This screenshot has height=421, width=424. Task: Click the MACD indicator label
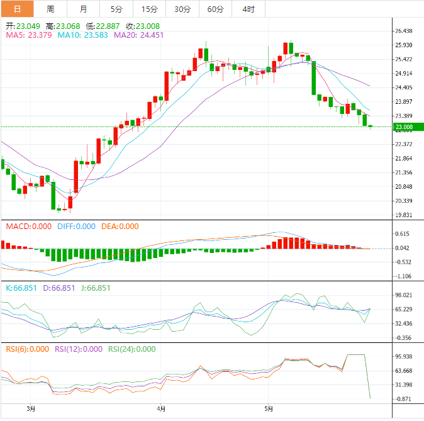point(28,227)
